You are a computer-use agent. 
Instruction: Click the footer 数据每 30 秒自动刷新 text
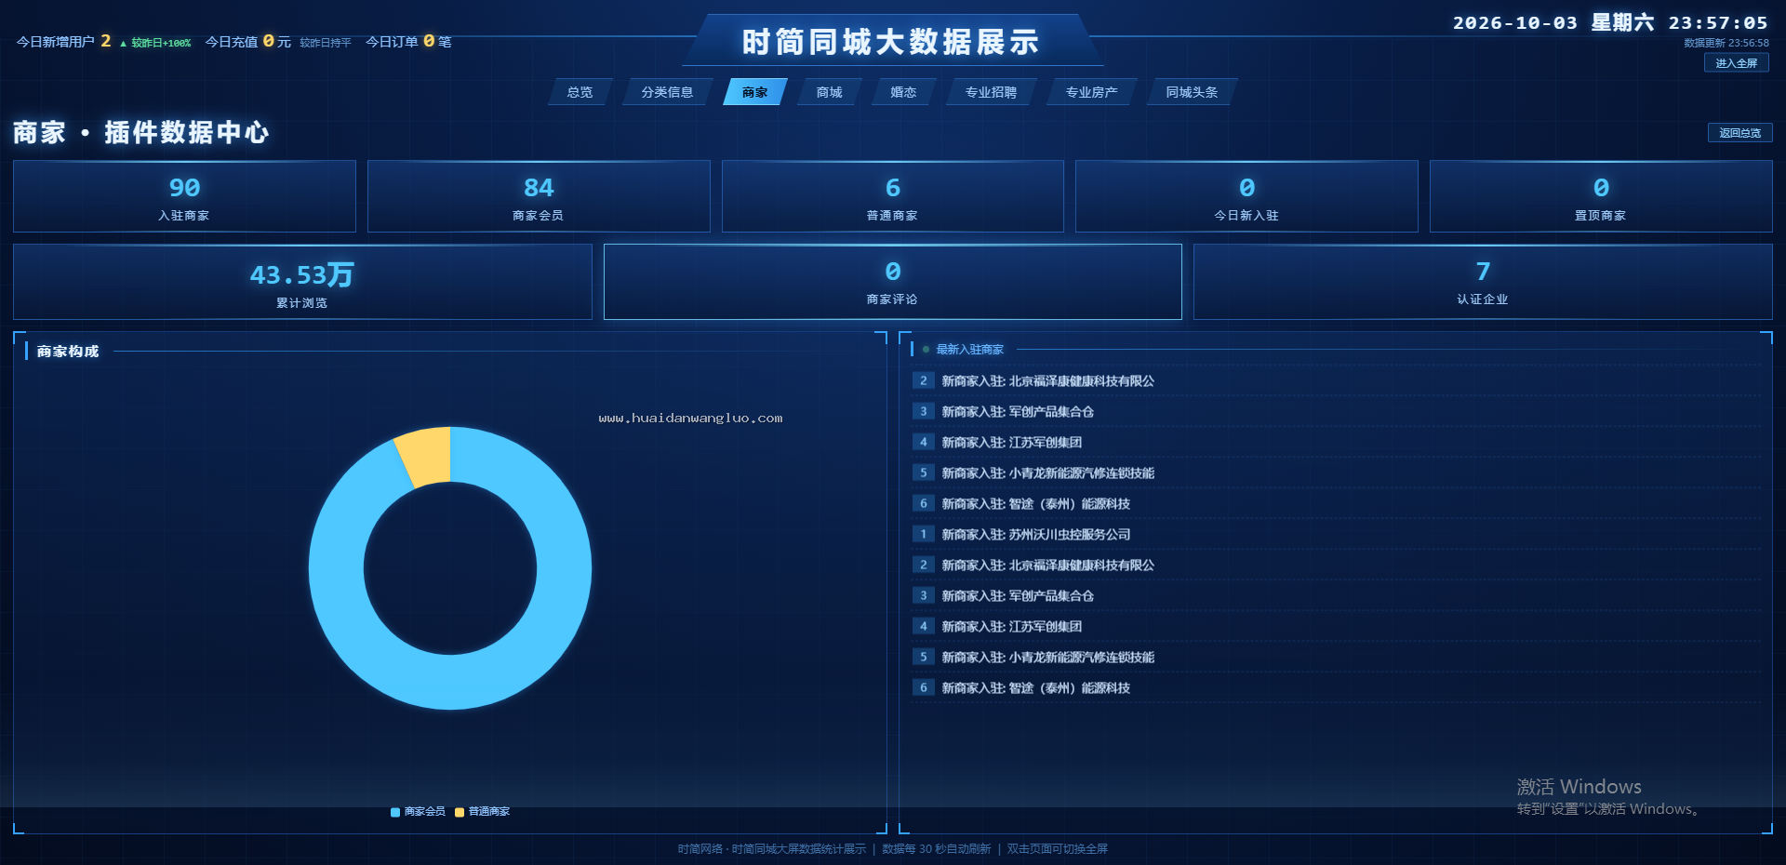[x=937, y=849]
